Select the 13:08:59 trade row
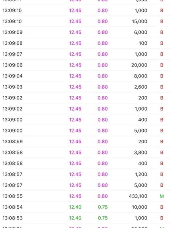The height and width of the screenshot is (228, 171). click(85, 142)
